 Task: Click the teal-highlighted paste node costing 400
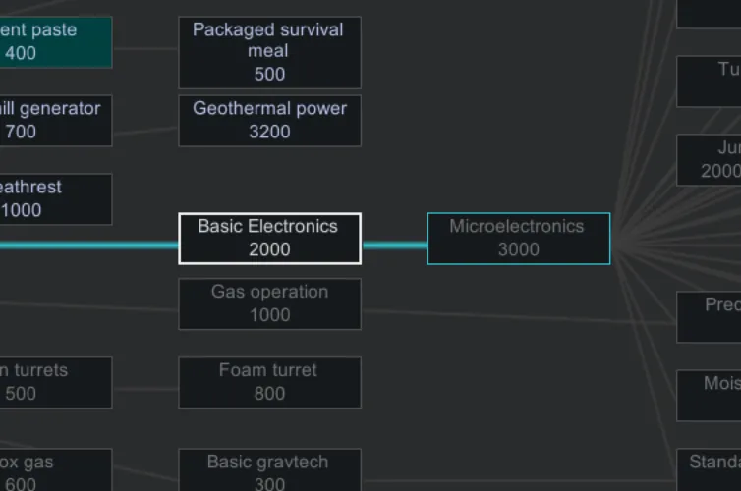pyautogui.click(x=55, y=42)
